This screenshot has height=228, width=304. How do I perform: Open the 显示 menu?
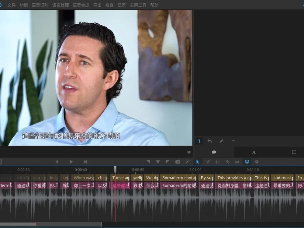click(122, 5)
